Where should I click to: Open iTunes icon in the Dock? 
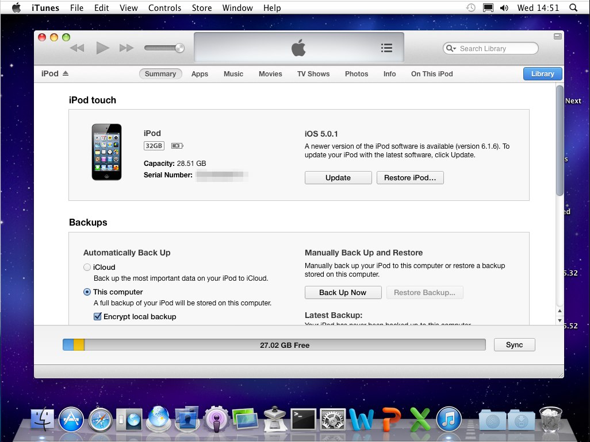(449, 419)
